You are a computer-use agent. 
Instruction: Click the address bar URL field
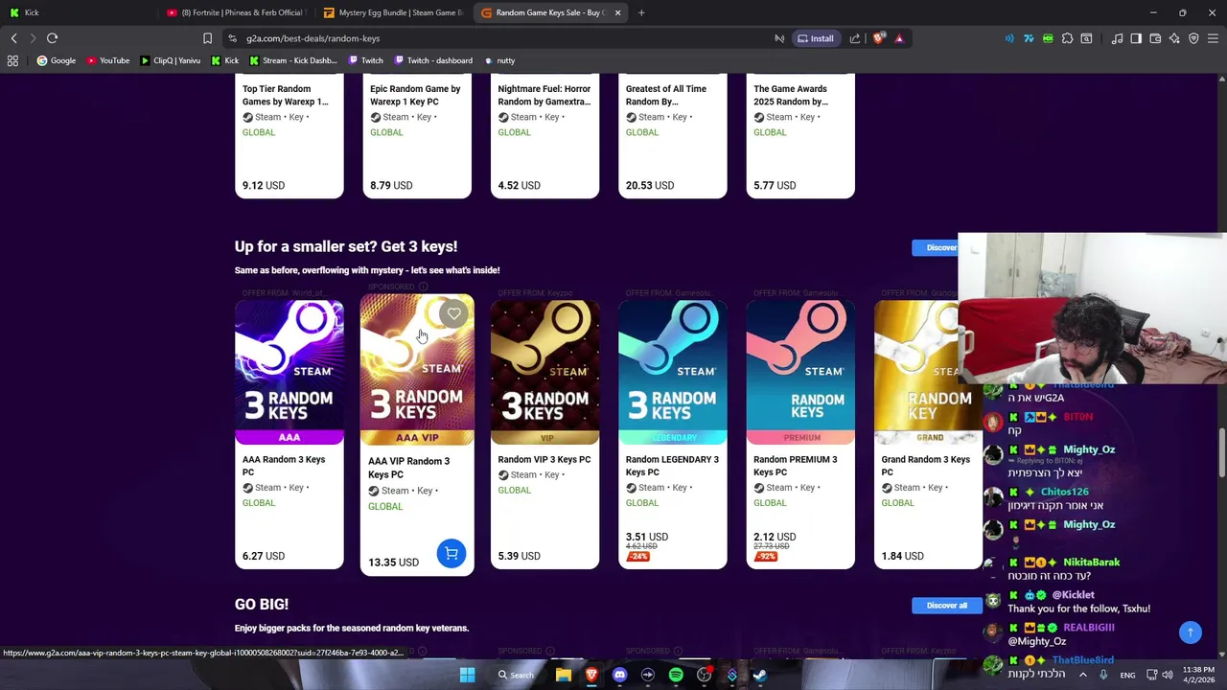point(498,38)
